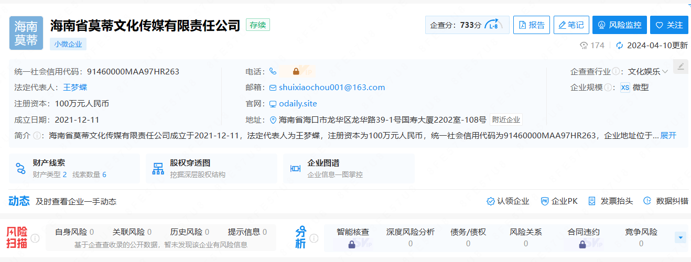Select the 历史风险 0 tab
Image resolution: width=691 pixels, height=262 pixels.
190,232
